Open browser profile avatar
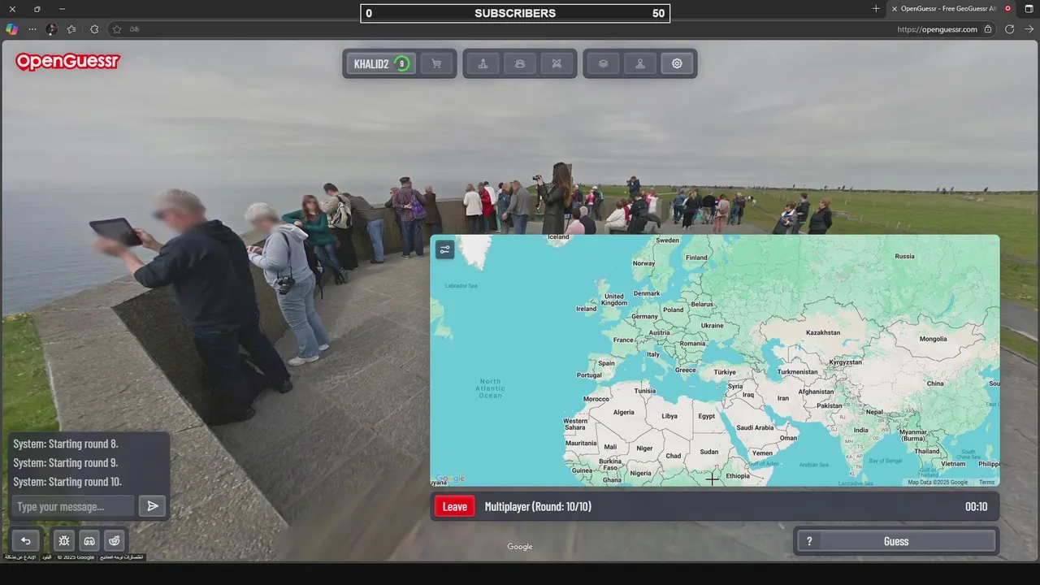The width and height of the screenshot is (1040, 585). click(x=52, y=29)
